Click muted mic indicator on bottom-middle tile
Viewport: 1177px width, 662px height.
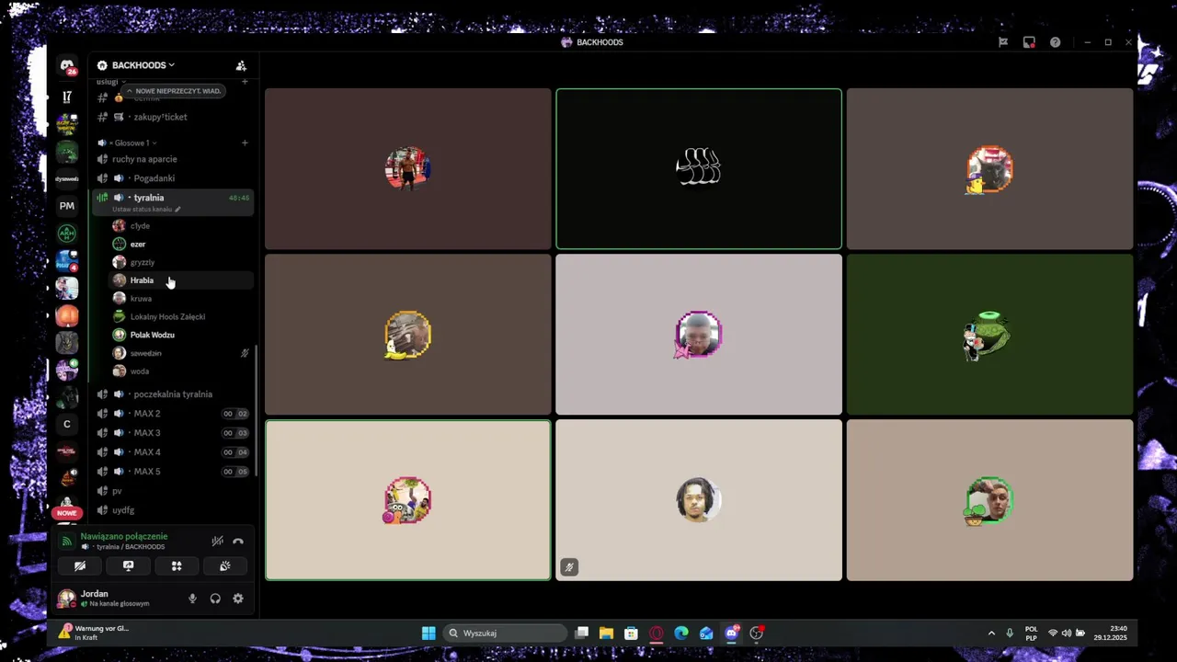pyautogui.click(x=569, y=567)
